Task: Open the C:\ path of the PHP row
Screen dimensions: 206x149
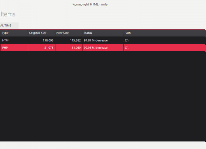Action: tap(127, 48)
